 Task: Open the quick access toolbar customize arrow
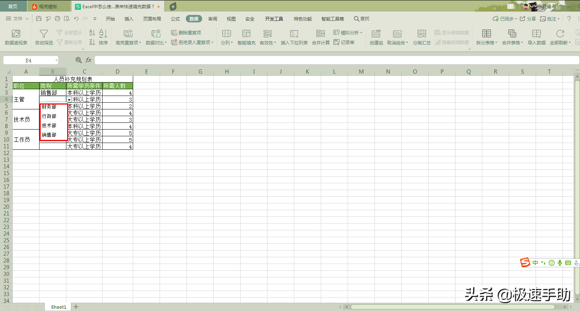(x=95, y=19)
